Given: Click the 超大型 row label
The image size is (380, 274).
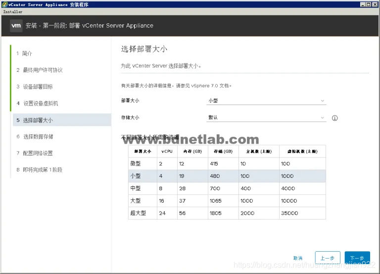Looking at the screenshot, I should (138, 213).
